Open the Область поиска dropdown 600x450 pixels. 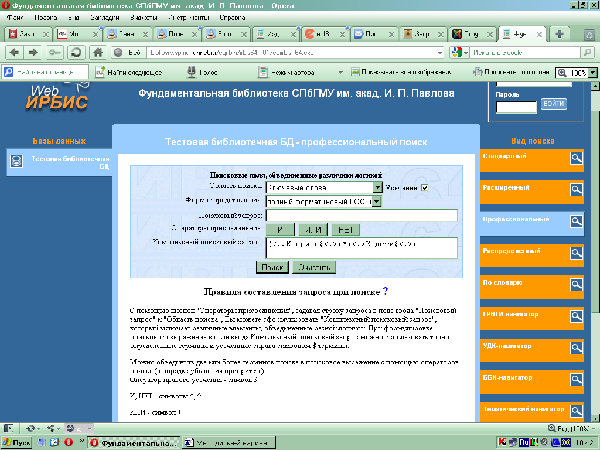pos(378,187)
